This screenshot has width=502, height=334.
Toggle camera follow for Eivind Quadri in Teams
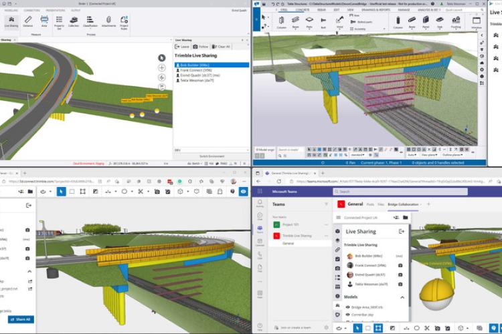tap(400, 275)
